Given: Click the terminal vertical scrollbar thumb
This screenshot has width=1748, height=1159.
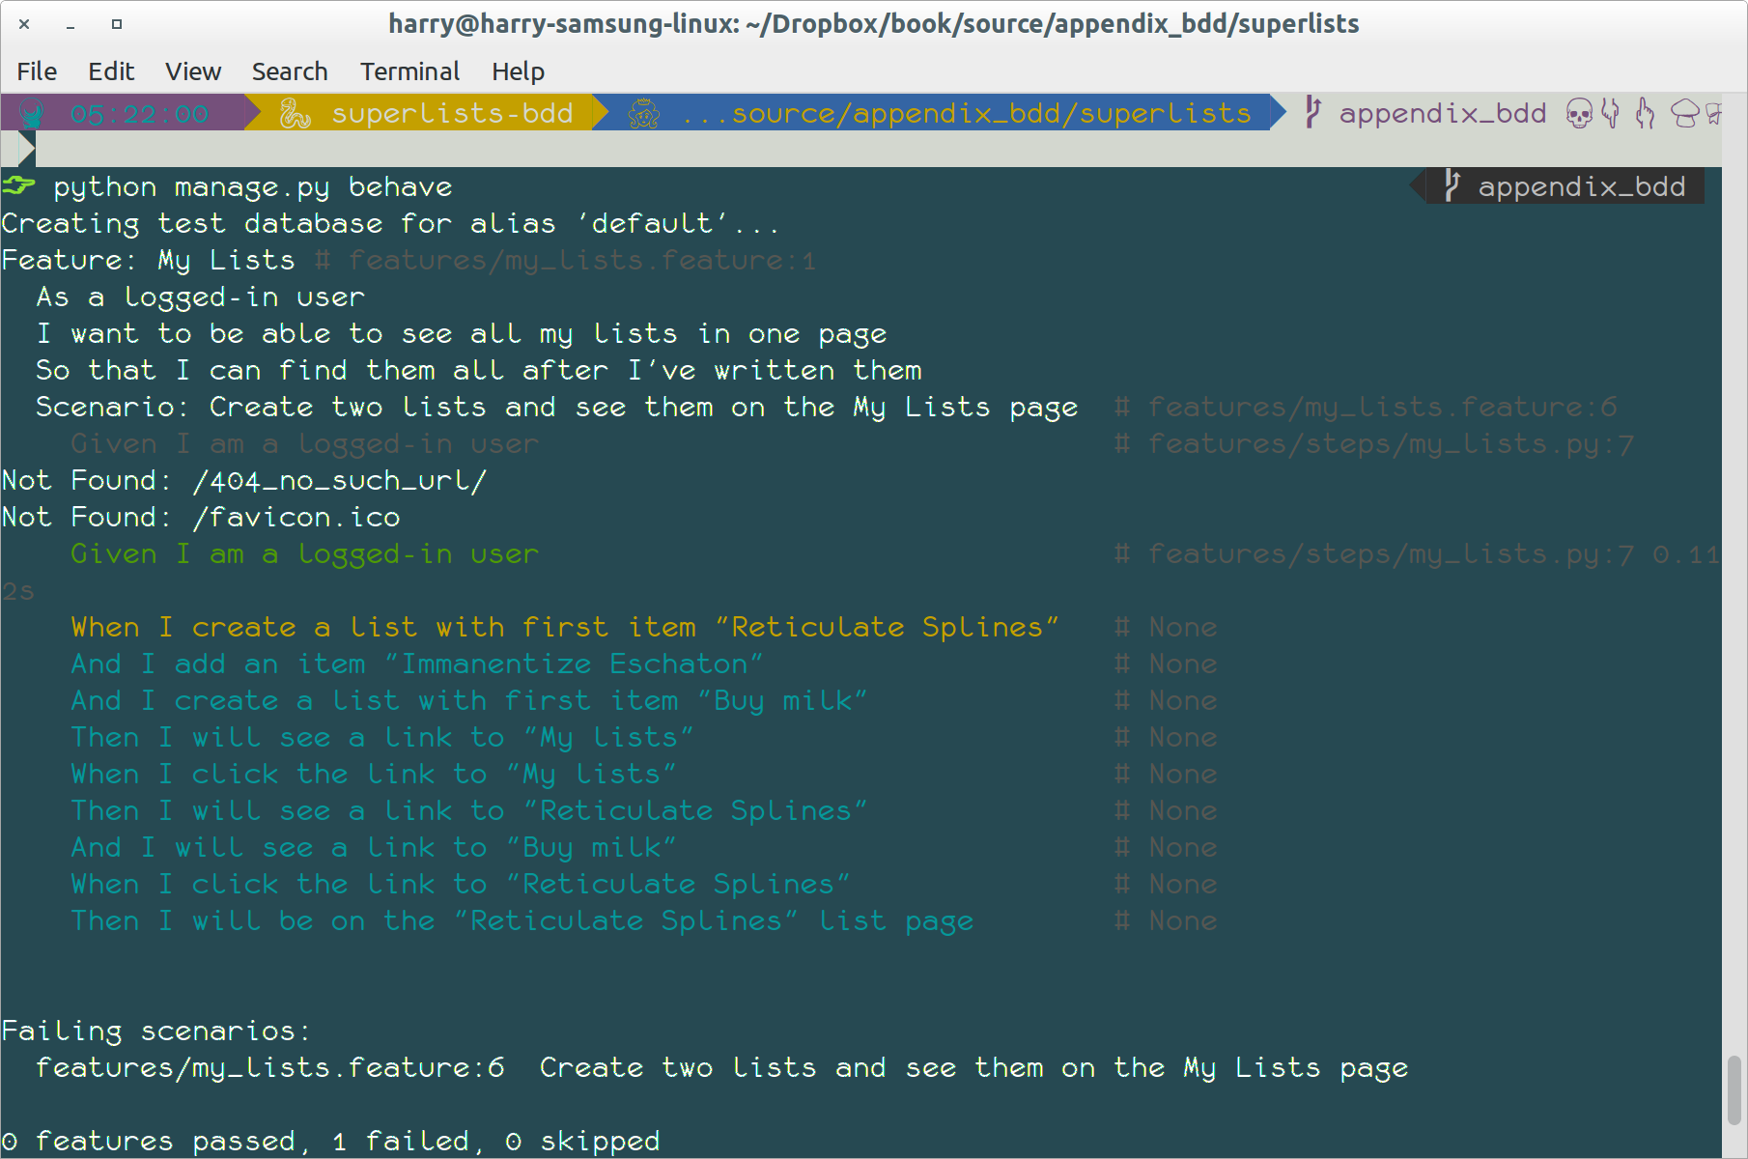Looking at the screenshot, I should 1734,1090.
